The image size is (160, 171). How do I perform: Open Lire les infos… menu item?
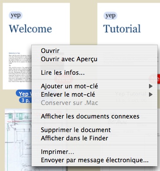95,73
